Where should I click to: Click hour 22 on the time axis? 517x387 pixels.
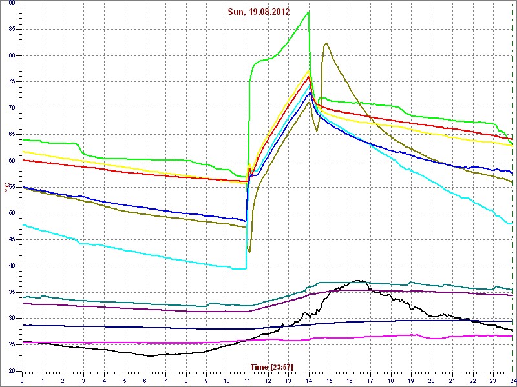(x=473, y=381)
